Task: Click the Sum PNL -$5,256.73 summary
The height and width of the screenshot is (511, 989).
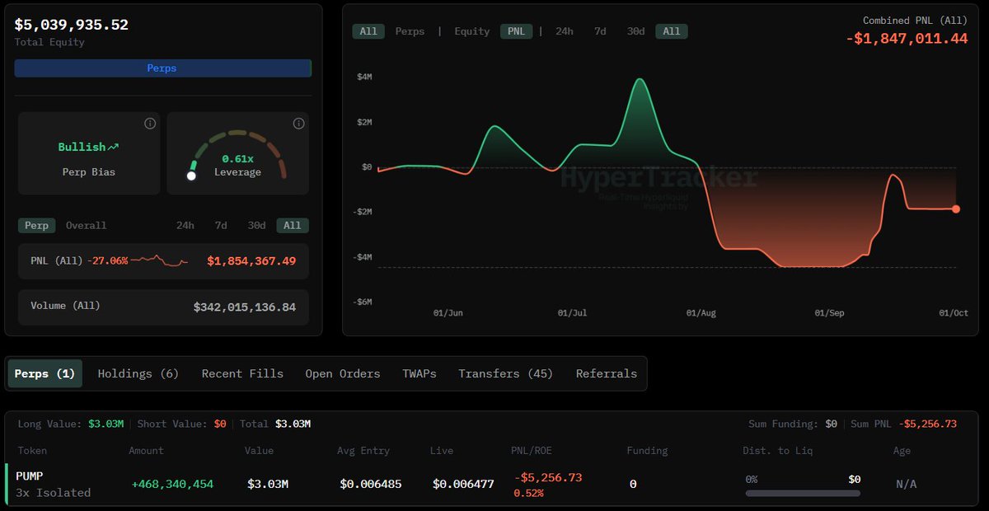Action: 904,424
